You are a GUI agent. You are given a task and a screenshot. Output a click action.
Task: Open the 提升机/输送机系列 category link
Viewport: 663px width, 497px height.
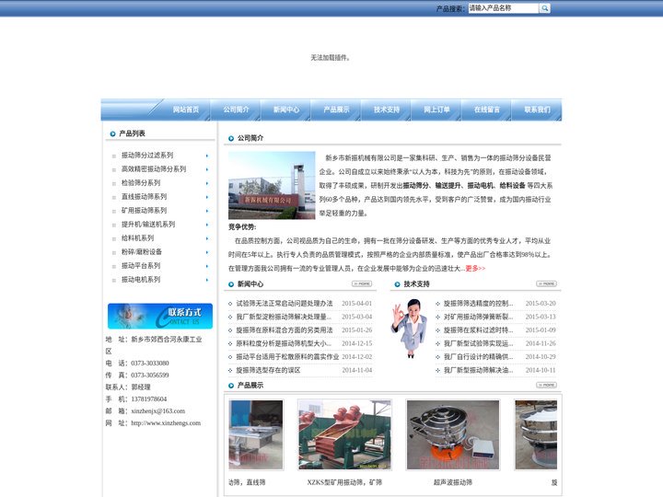pos(148,225)
